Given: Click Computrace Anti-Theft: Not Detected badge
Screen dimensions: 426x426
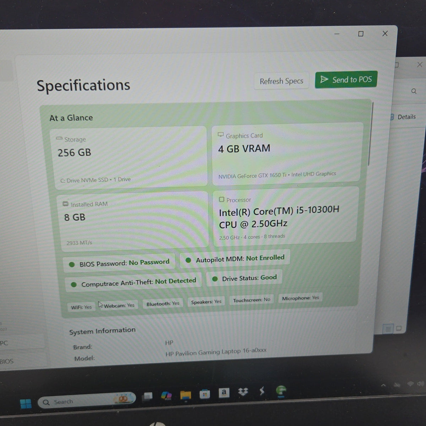Looking at the screenshot, I should (x=133, y=283).
